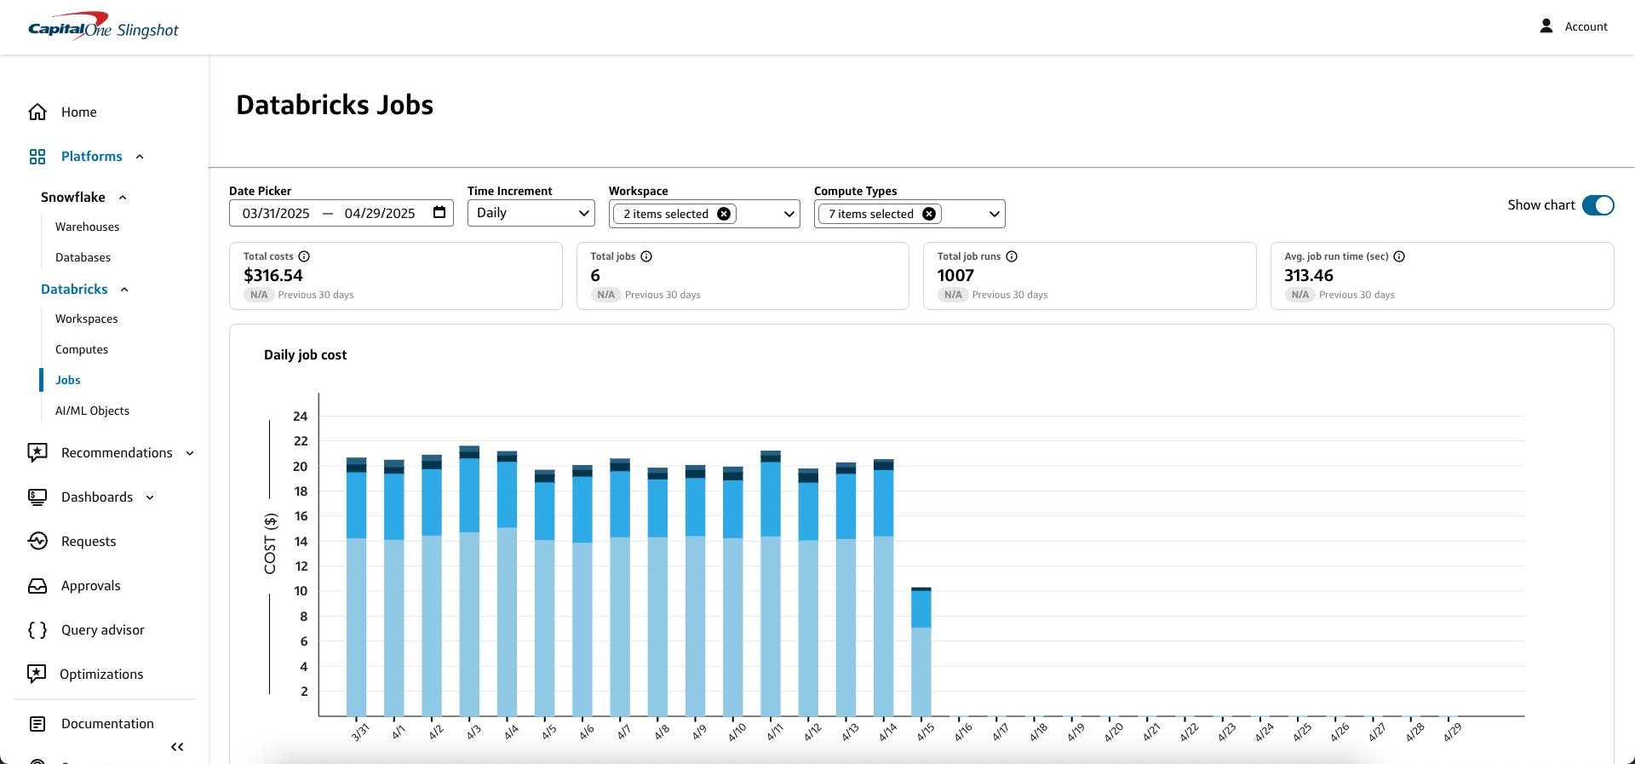Click the start date 03/31/2025 field
The width and height of the screenshot is (1635, 764).
pos(276,213)
